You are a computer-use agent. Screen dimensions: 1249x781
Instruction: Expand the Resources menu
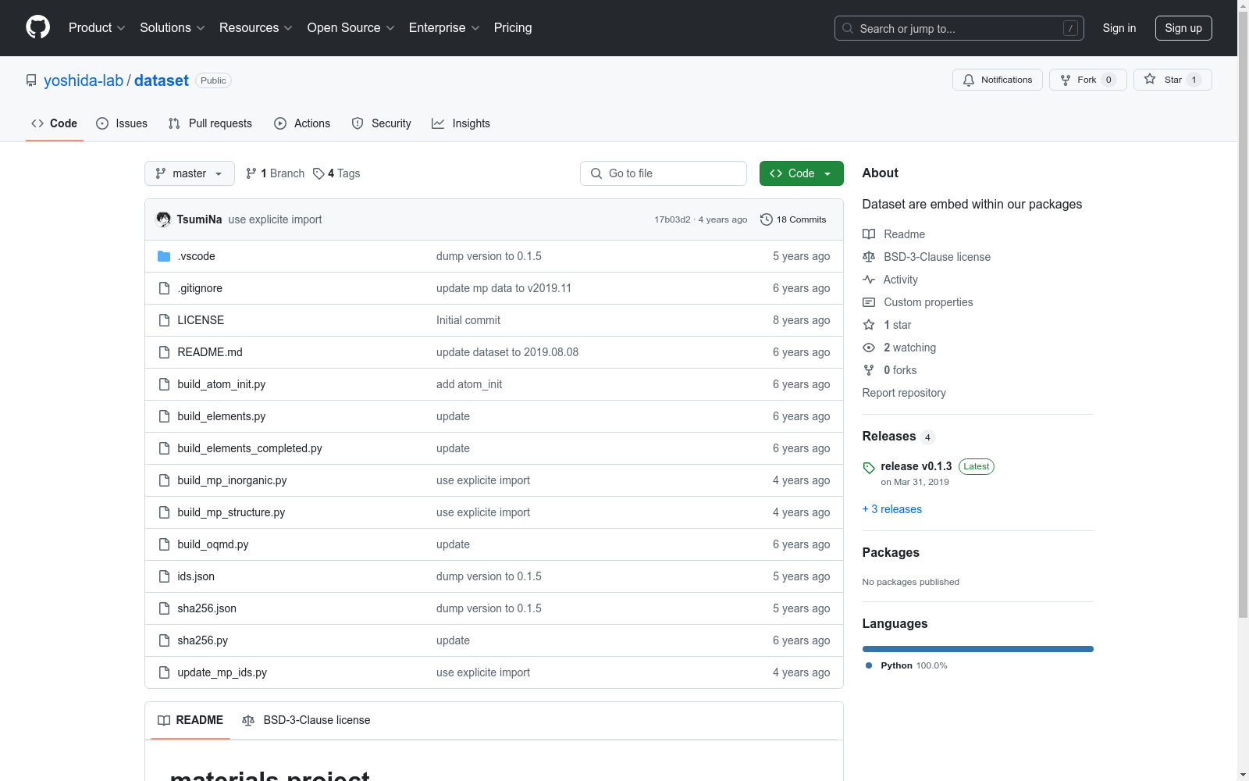[x=256, y=28]
